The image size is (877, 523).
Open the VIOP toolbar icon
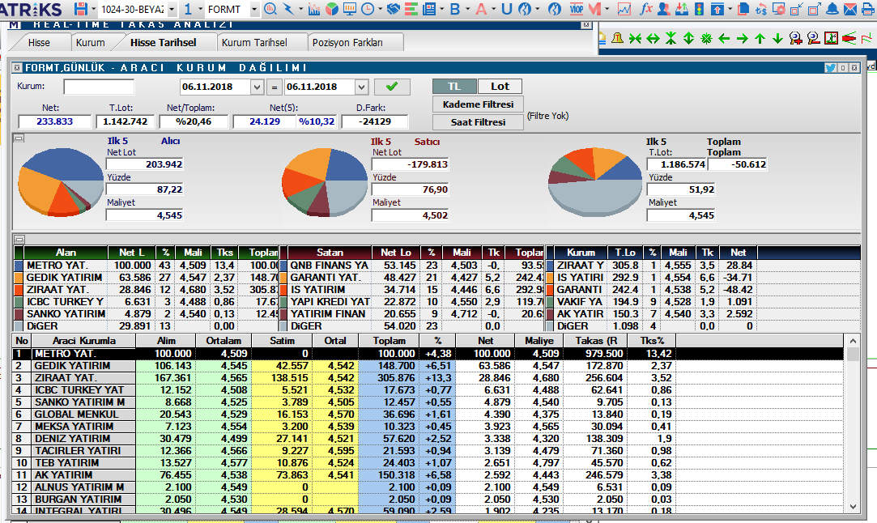(x=577, y=9)
